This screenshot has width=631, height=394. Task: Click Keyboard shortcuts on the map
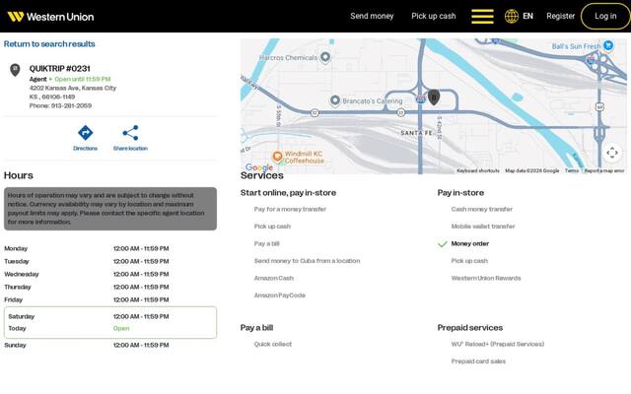point(478,170)
